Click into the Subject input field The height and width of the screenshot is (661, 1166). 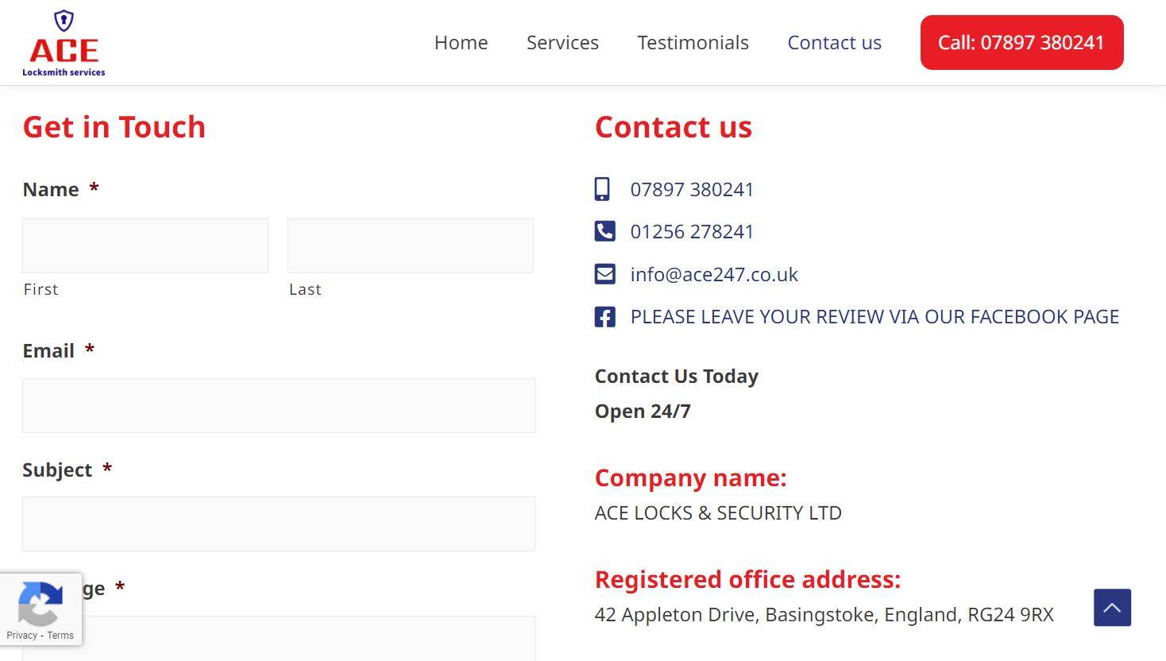(x=279, y=524)
